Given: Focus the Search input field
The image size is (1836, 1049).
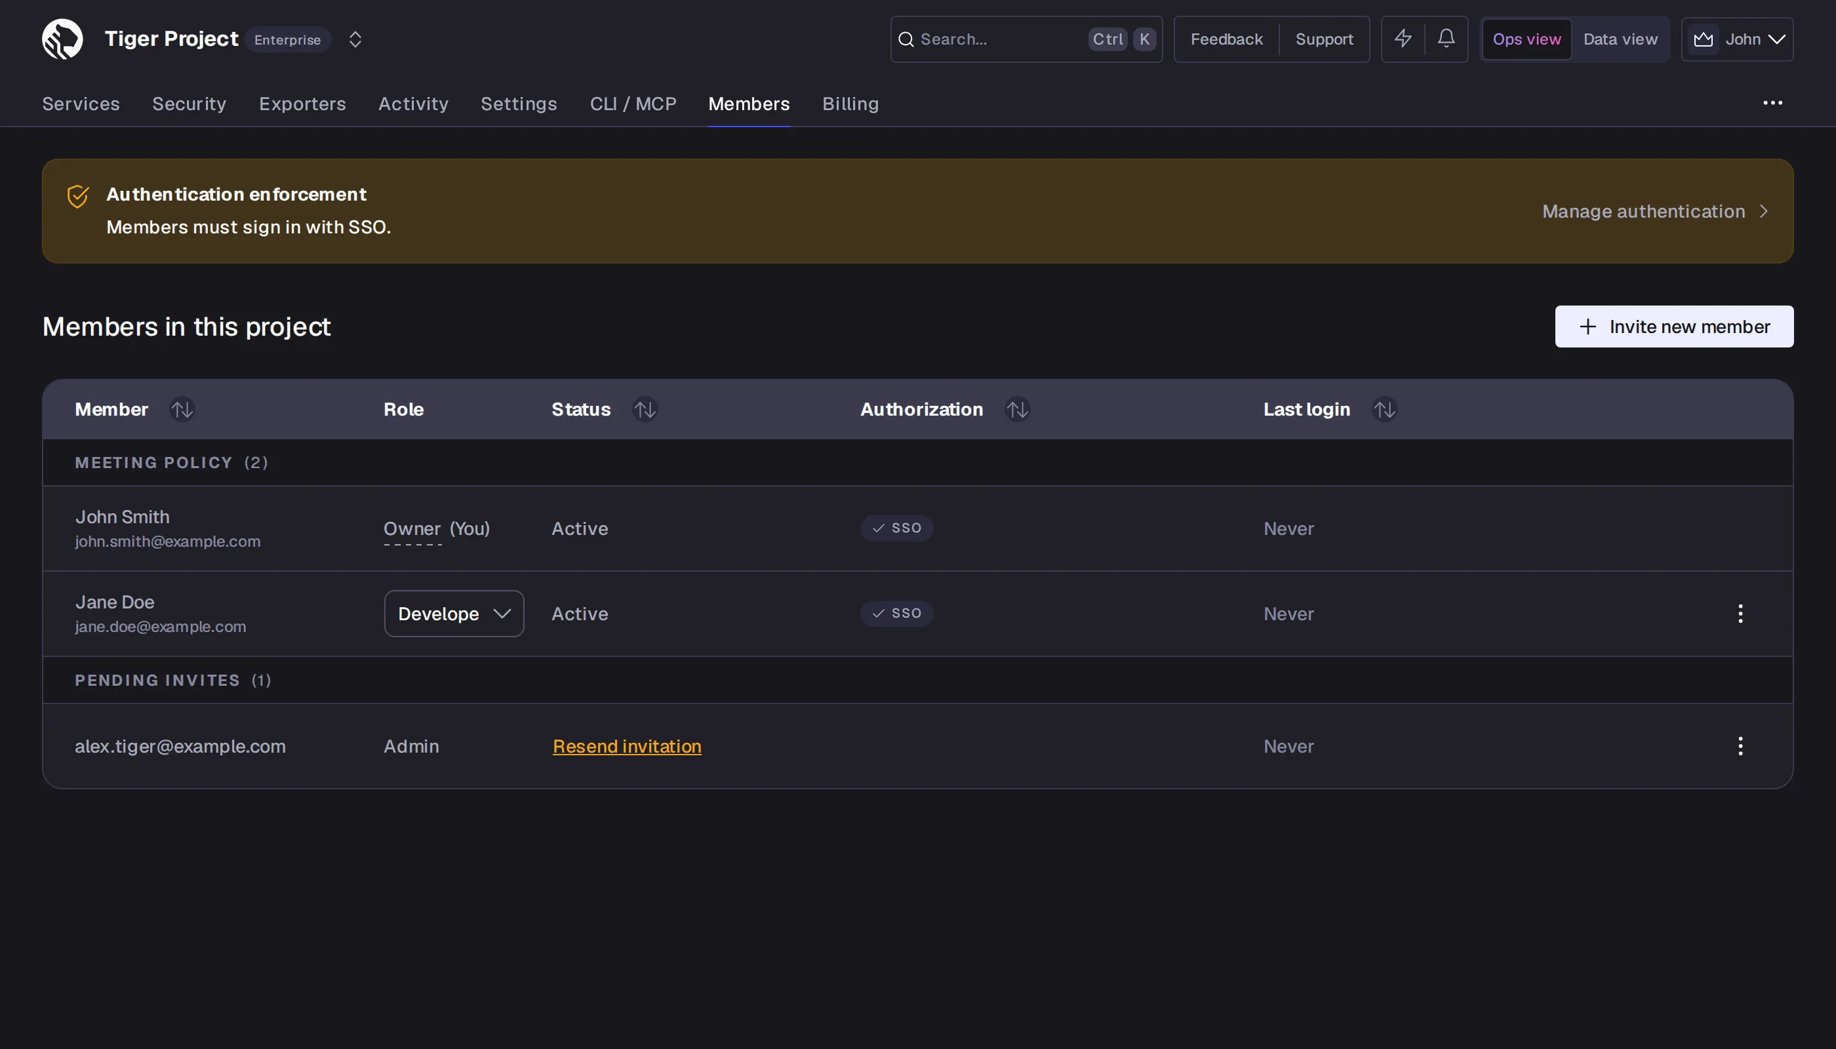Looking at the screenshot, I should [x=1026, y=39].
